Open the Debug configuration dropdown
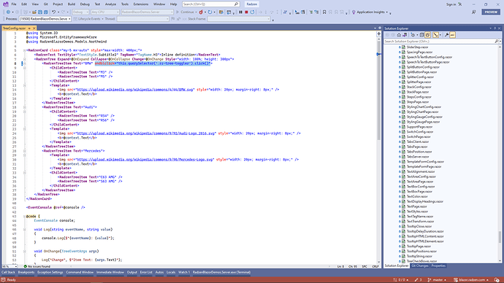This screenshot has width=504, height=283. tap(80, 12)
